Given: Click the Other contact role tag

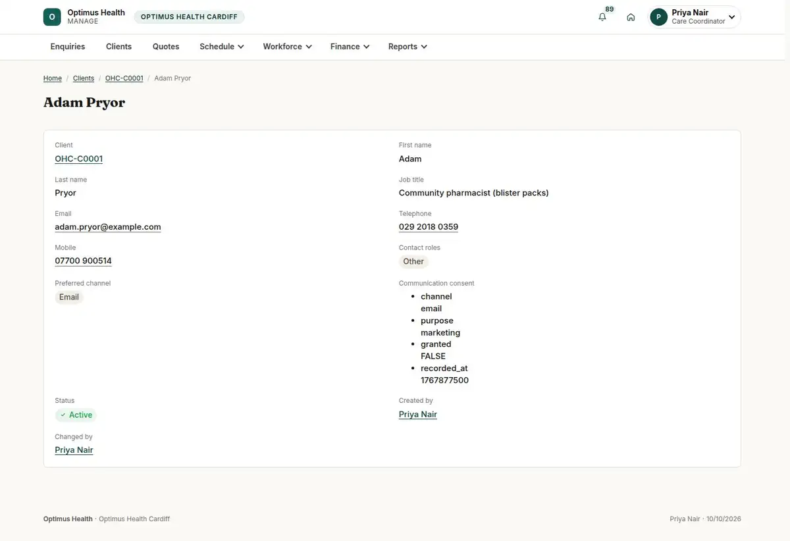Looking at the screenshot, I should pos(413,261).
